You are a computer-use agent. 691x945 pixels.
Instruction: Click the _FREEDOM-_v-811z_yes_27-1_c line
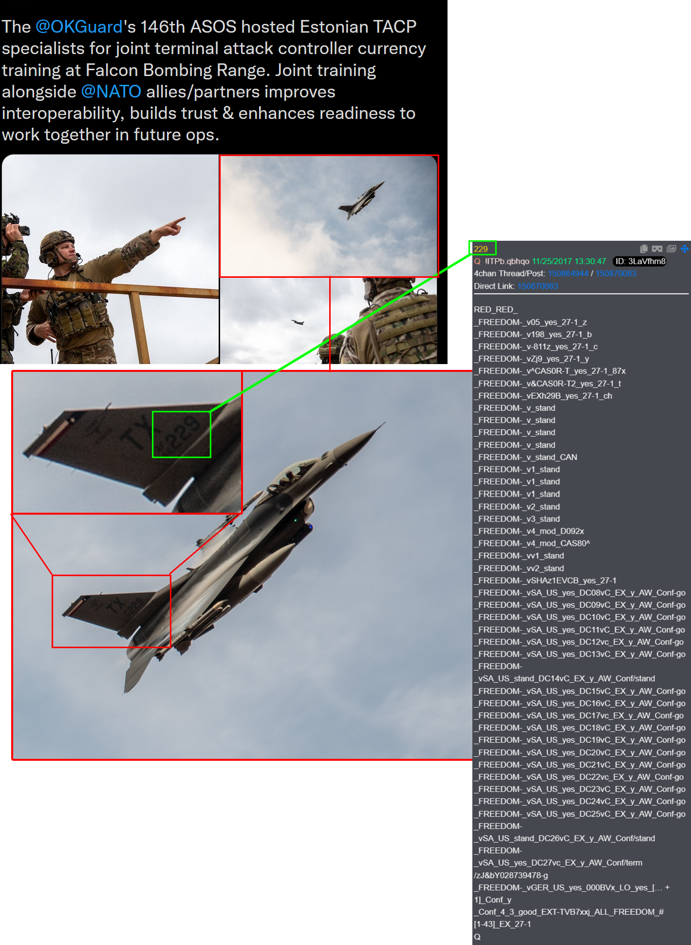tap(536, 347)
